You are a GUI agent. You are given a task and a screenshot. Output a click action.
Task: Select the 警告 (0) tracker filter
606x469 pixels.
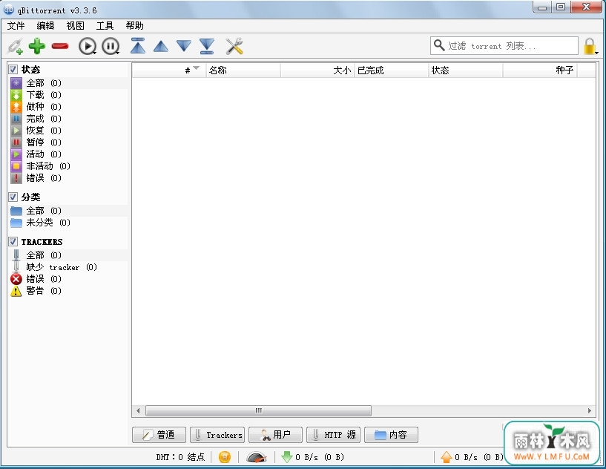click(x=68, y=291)
